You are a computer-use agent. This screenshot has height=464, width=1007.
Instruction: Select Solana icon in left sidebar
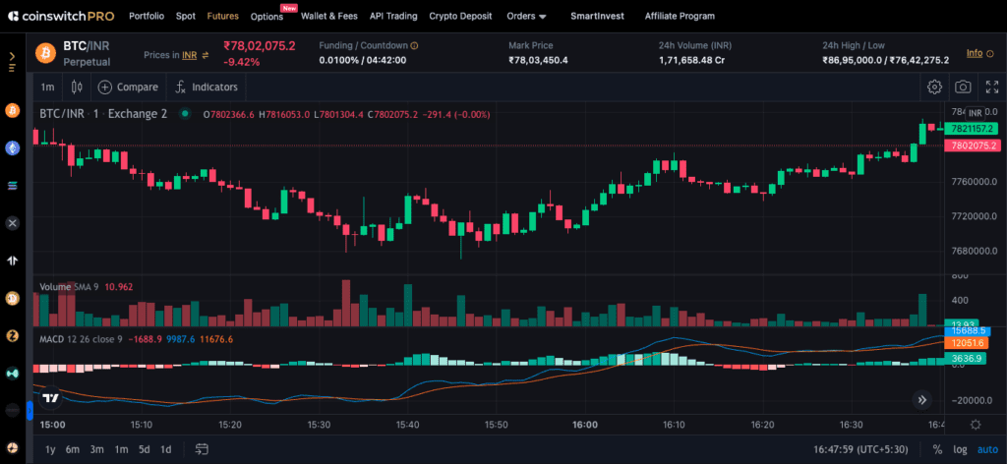click(x=12, y=186)
